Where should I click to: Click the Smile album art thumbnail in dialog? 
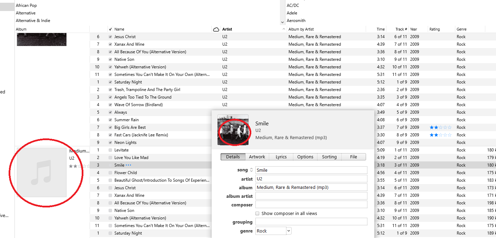tap(233, 130)
